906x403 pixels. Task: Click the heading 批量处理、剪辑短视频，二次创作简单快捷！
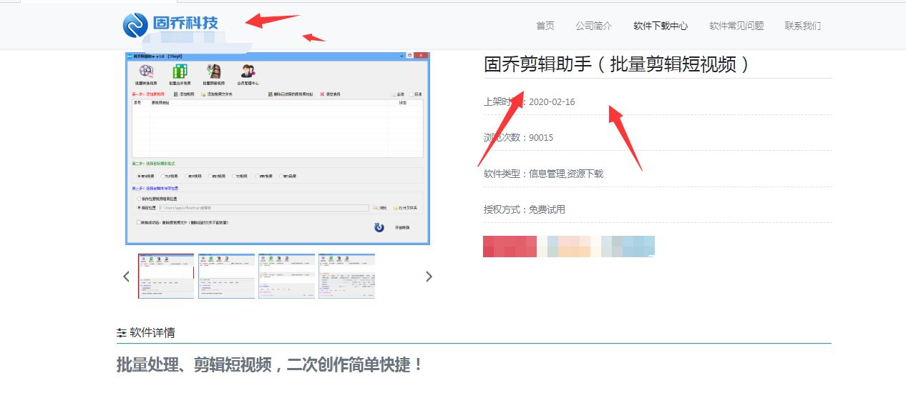pos(271,364)
